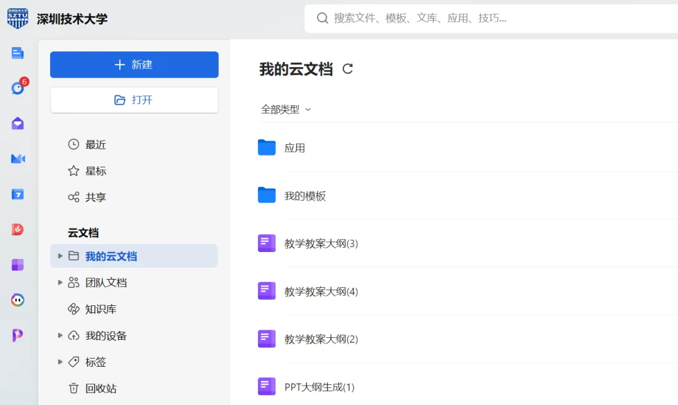Expand the 团队文档 tree node
Viewport: 678px width, 405px height.
coord(60,282)
